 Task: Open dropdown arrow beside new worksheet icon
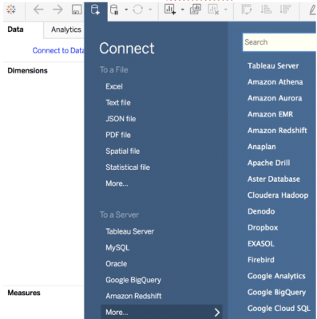[183, 10]
